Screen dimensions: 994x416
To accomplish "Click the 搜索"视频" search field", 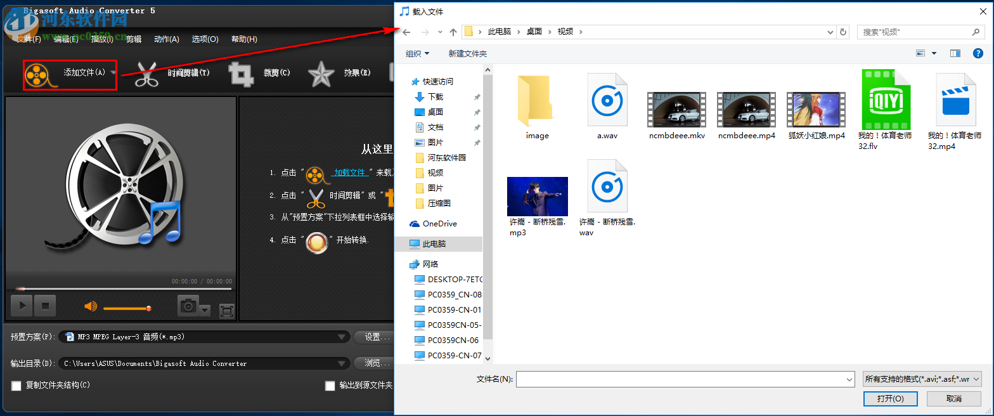I will click(921, 32).
